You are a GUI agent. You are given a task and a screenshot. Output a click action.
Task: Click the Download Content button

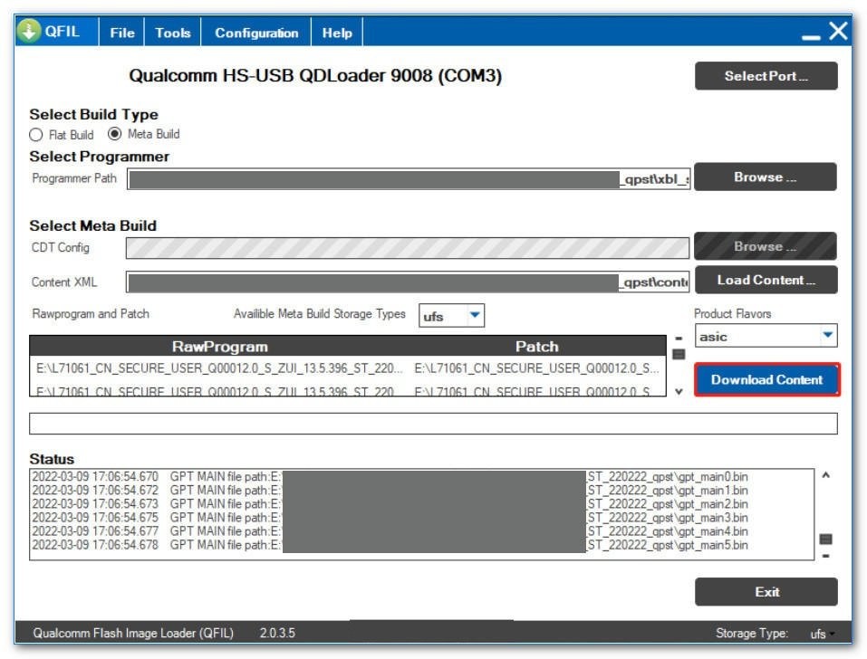pos(767,379)
